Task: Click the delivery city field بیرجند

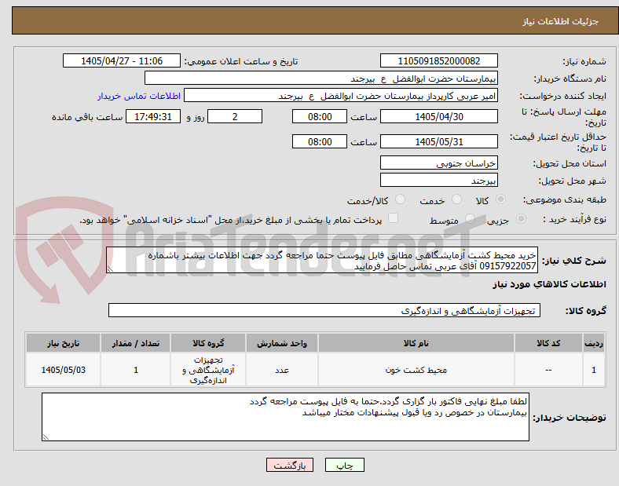Action: [x=438, y=180]
